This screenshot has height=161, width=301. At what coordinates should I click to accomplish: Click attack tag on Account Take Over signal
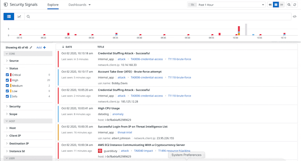(x=122, y=78)
